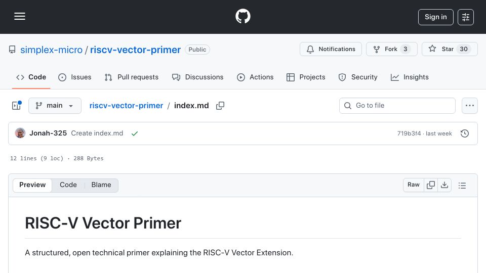Go to GitHub homepage logo
This screenshot has width=486, height=273.
(x=243, y=16)
